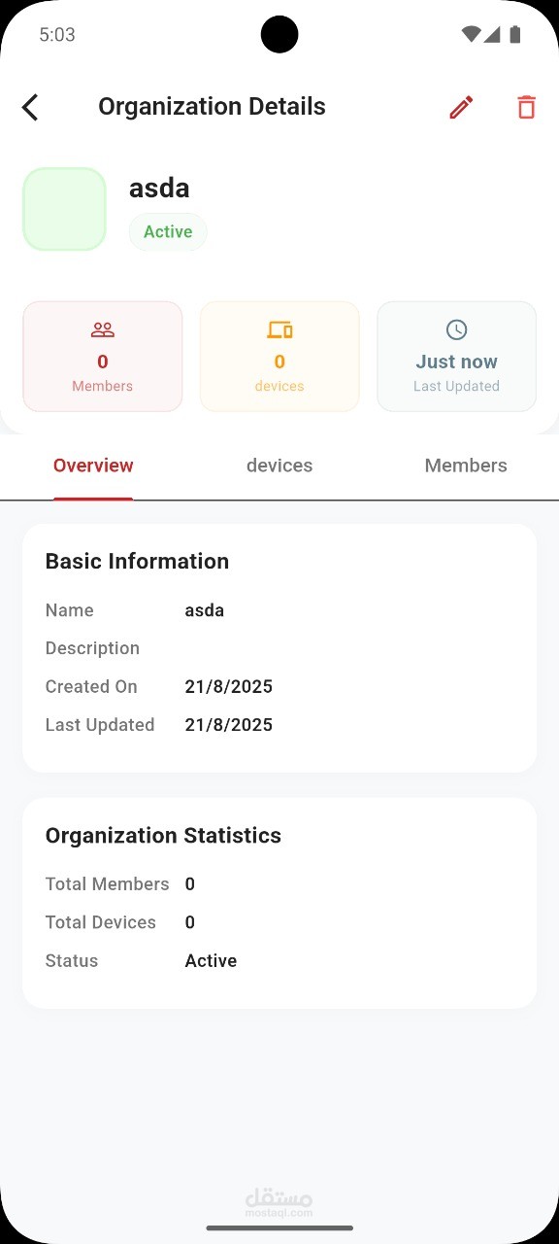The height and width of the screenshot is (1244, 559).
Task: Tap the red trash delete icon
Action: click(526, 107)
